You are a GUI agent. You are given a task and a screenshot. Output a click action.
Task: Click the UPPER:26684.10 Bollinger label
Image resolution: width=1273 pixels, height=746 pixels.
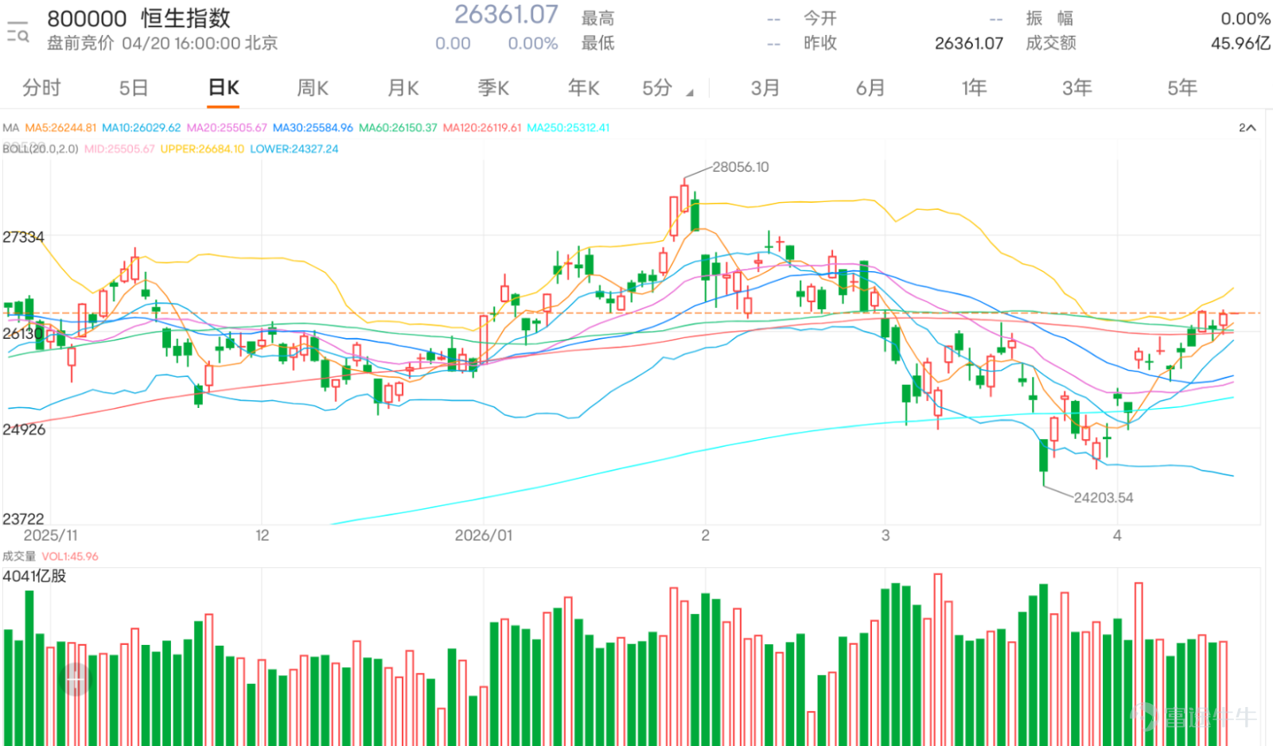coord(202,149)
